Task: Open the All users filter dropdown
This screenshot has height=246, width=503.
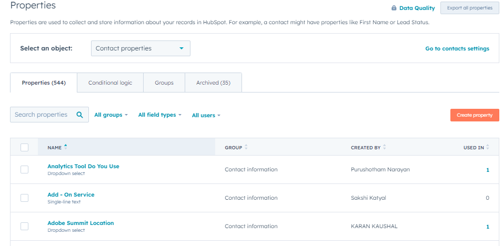Action: point(206,115)
